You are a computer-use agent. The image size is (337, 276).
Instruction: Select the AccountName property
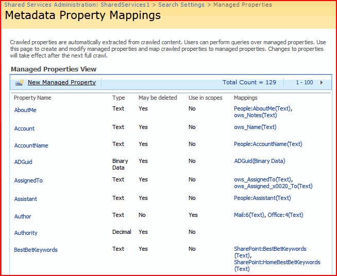[31, 145]
